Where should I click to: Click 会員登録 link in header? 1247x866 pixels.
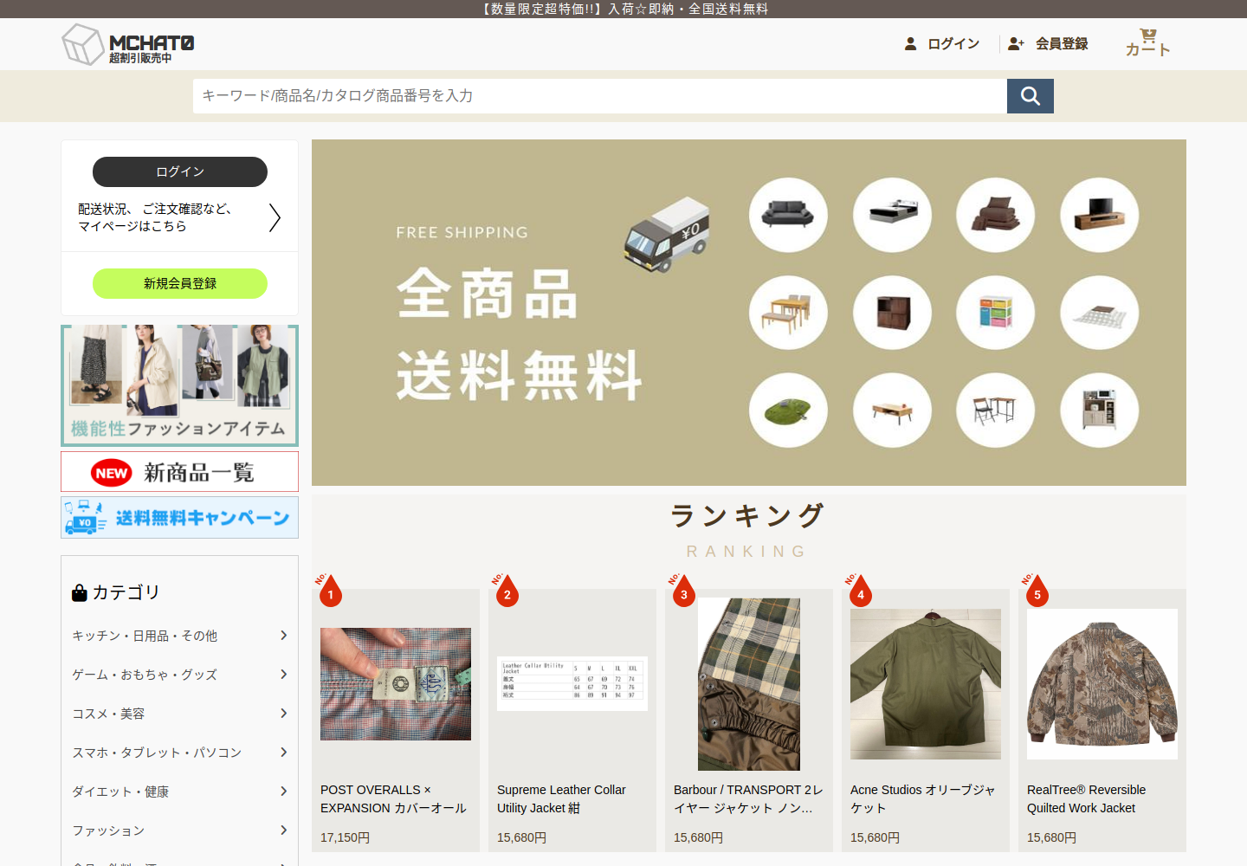click(1062, 43)
